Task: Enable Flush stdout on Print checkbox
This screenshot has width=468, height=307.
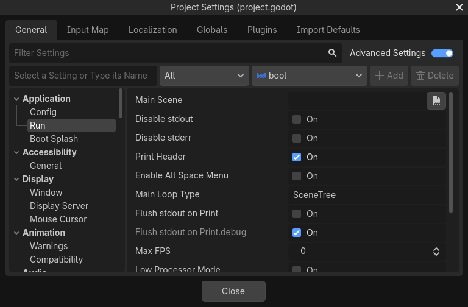Action: [x=297, y=214]
